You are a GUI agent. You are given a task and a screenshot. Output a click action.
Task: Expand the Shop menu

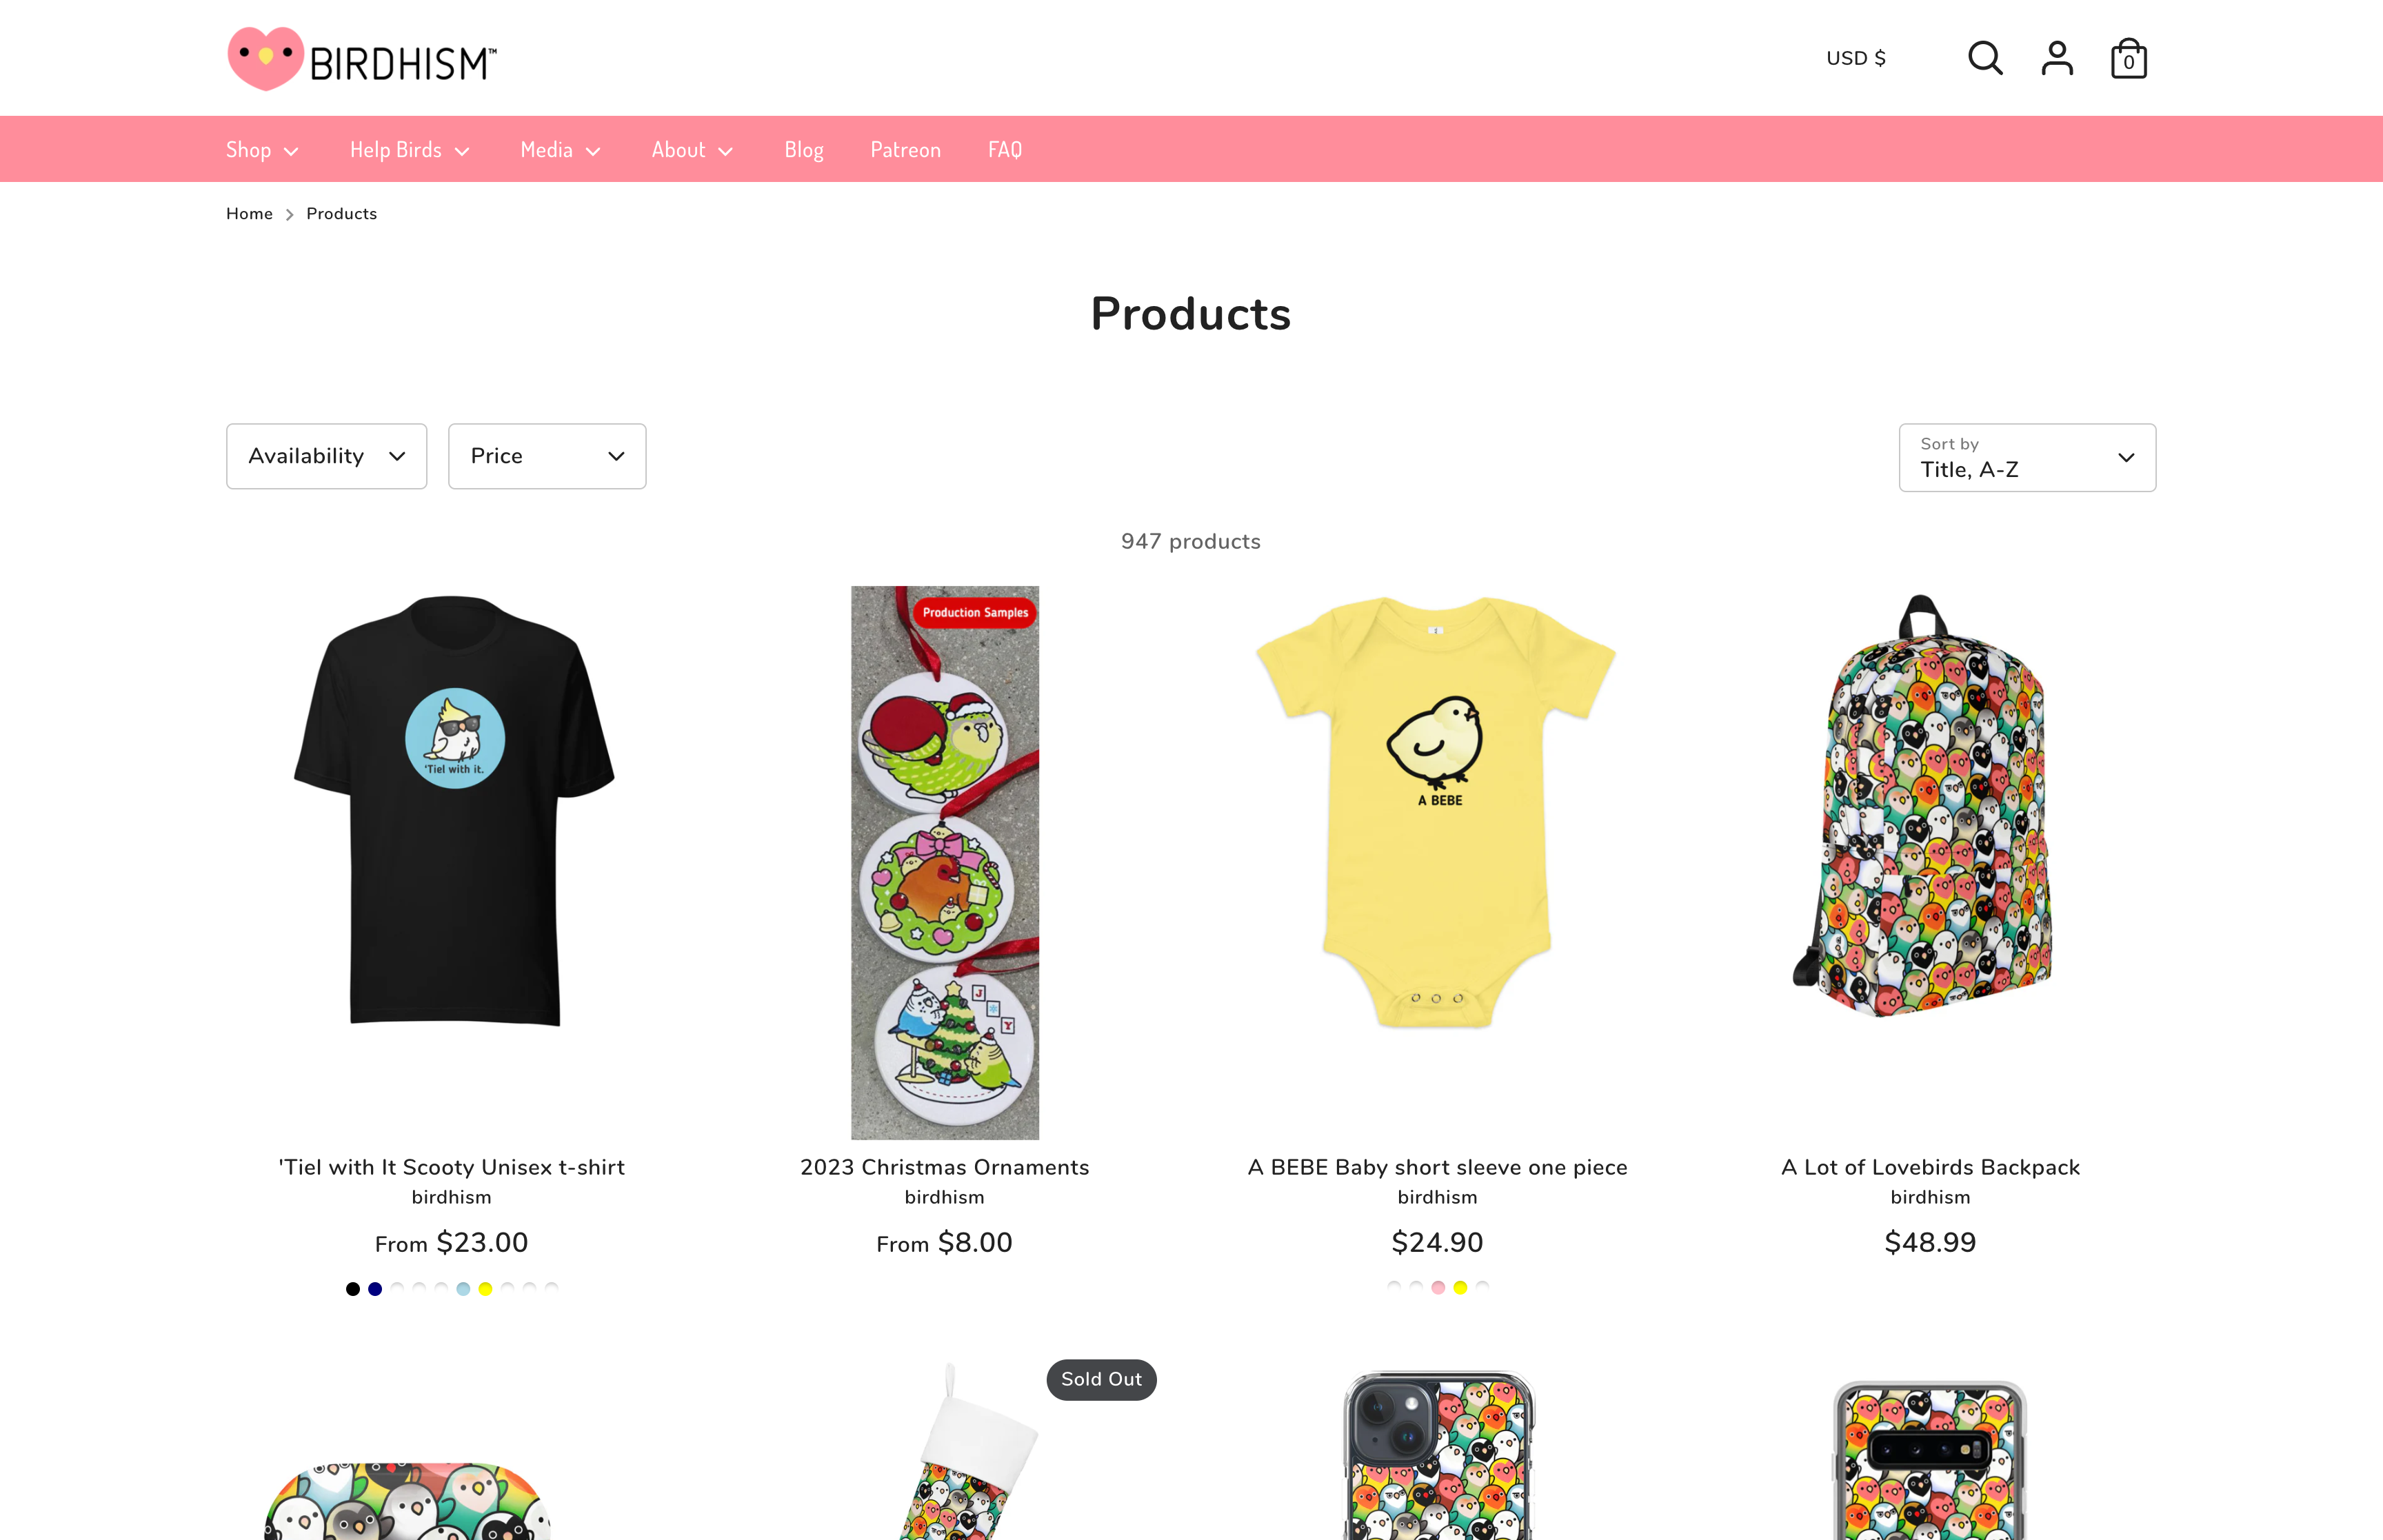click(262, 150)
